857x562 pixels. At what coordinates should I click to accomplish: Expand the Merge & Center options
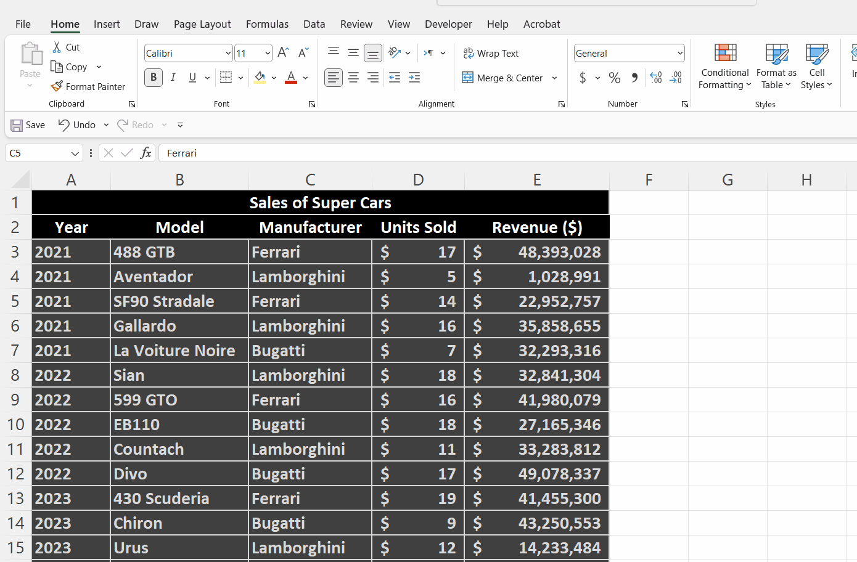coord(554,78)
